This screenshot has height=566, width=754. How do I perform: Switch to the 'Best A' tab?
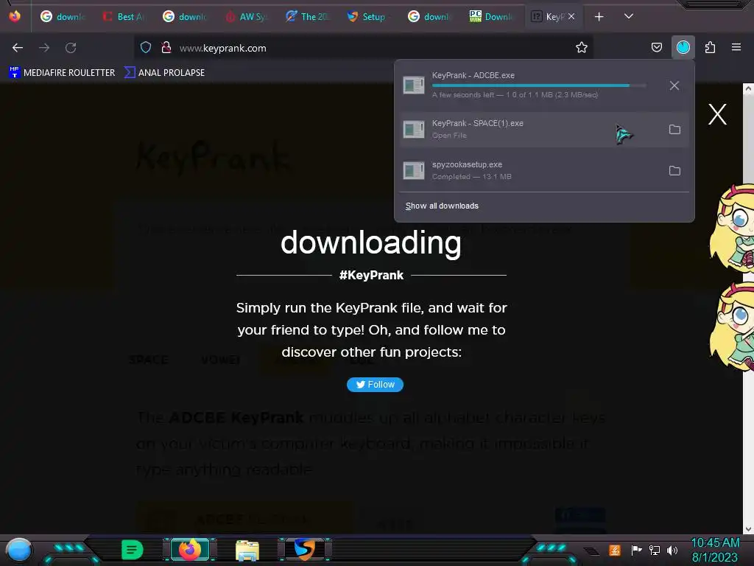pos(124,17)
